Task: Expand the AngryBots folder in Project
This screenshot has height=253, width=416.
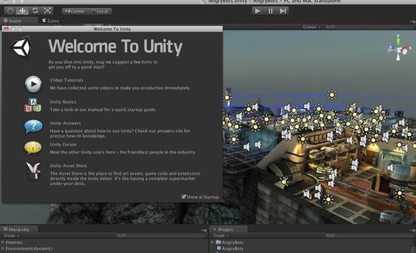Action: 212,242
